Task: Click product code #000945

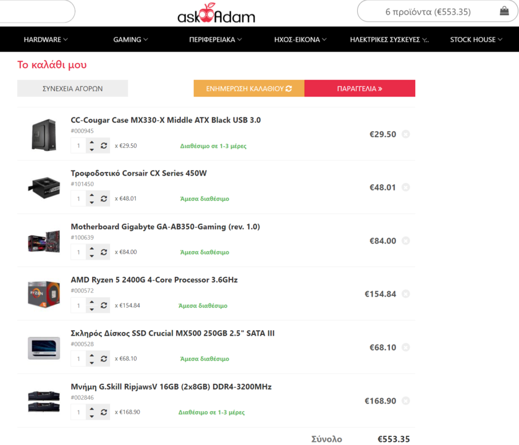Action: (x=82, y=131)
